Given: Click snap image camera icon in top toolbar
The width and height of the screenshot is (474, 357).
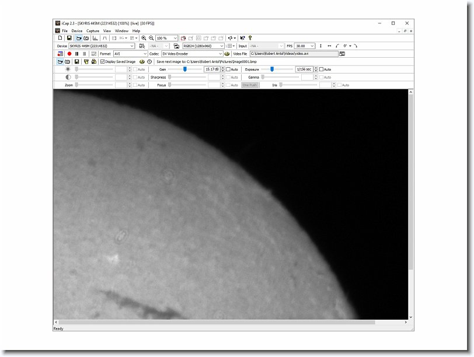Looking at the screenshot, I should click(86, 38).
